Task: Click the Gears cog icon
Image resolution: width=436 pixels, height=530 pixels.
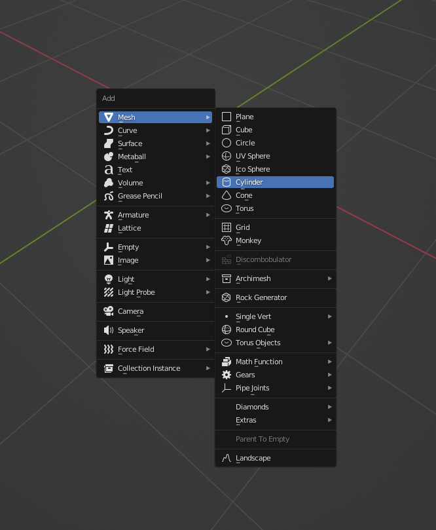Action: click(227, 375)
